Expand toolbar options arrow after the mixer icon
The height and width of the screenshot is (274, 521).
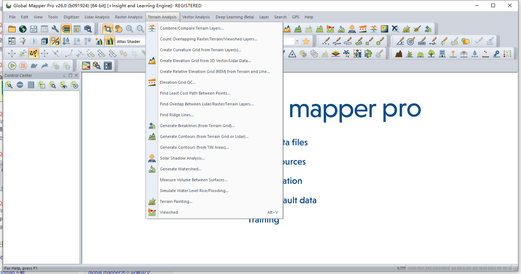pos(116,69)
